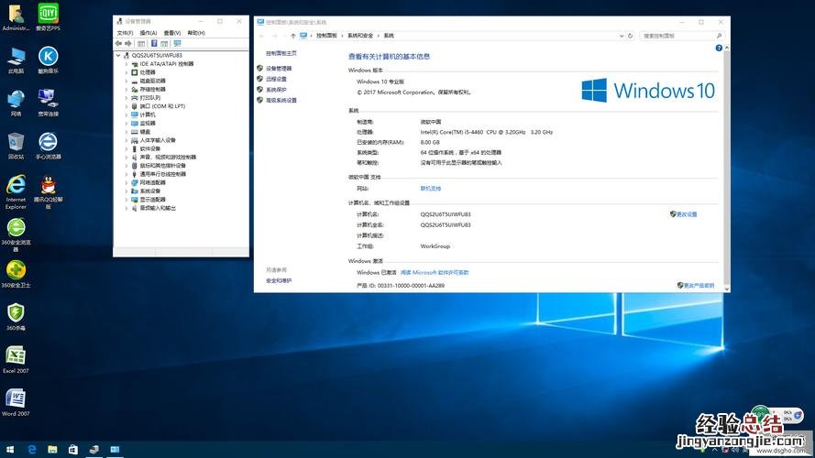Open the Internet Explorer desktop icon
The height and width of the screenshot is (458, 815).
(16, 184)
